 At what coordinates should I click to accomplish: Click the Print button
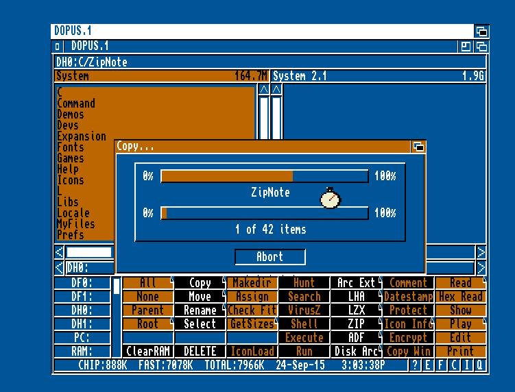point(460,352)
